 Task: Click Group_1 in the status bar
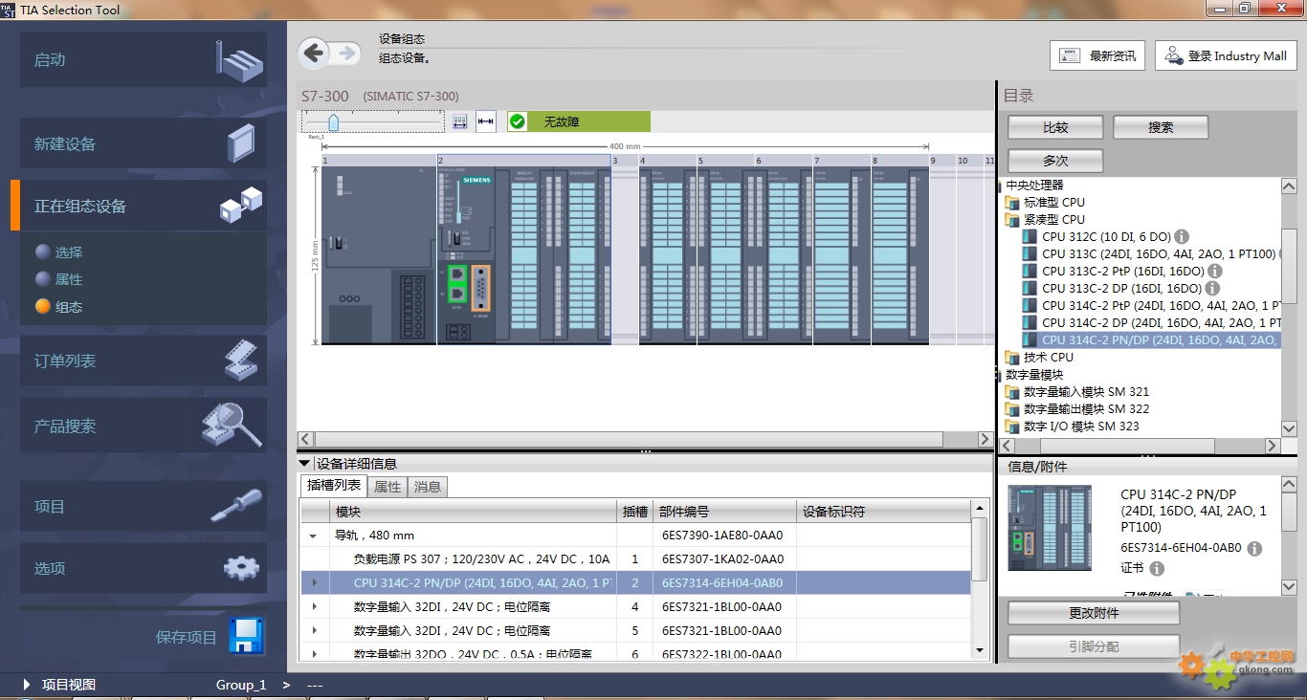tap(241, 685)
